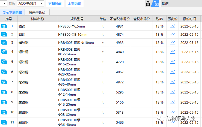Click the 信 icon on row 11
This screenshot has width=202, height=127.
pos(4,122)
